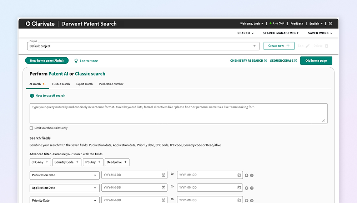Add the Dead/Alive filter chip
The height and width of the screenshot is (203, 357).
pos(117,162)
